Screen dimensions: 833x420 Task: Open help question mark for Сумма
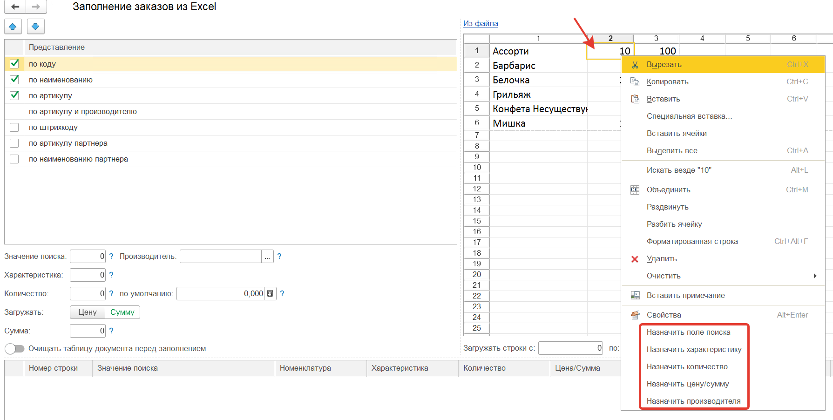pyautogui.click(x=111, y=331)
